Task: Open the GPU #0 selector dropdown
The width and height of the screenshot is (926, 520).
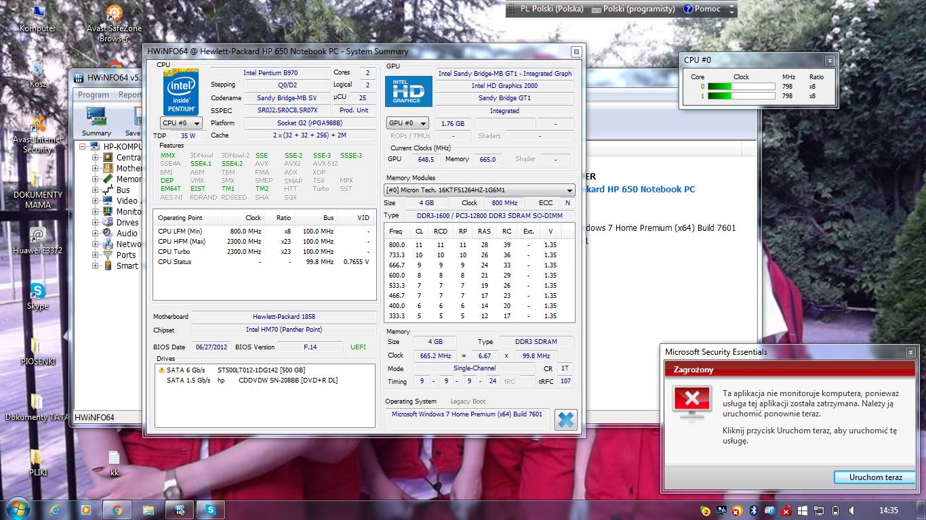Action: click(x=407, y=123)
